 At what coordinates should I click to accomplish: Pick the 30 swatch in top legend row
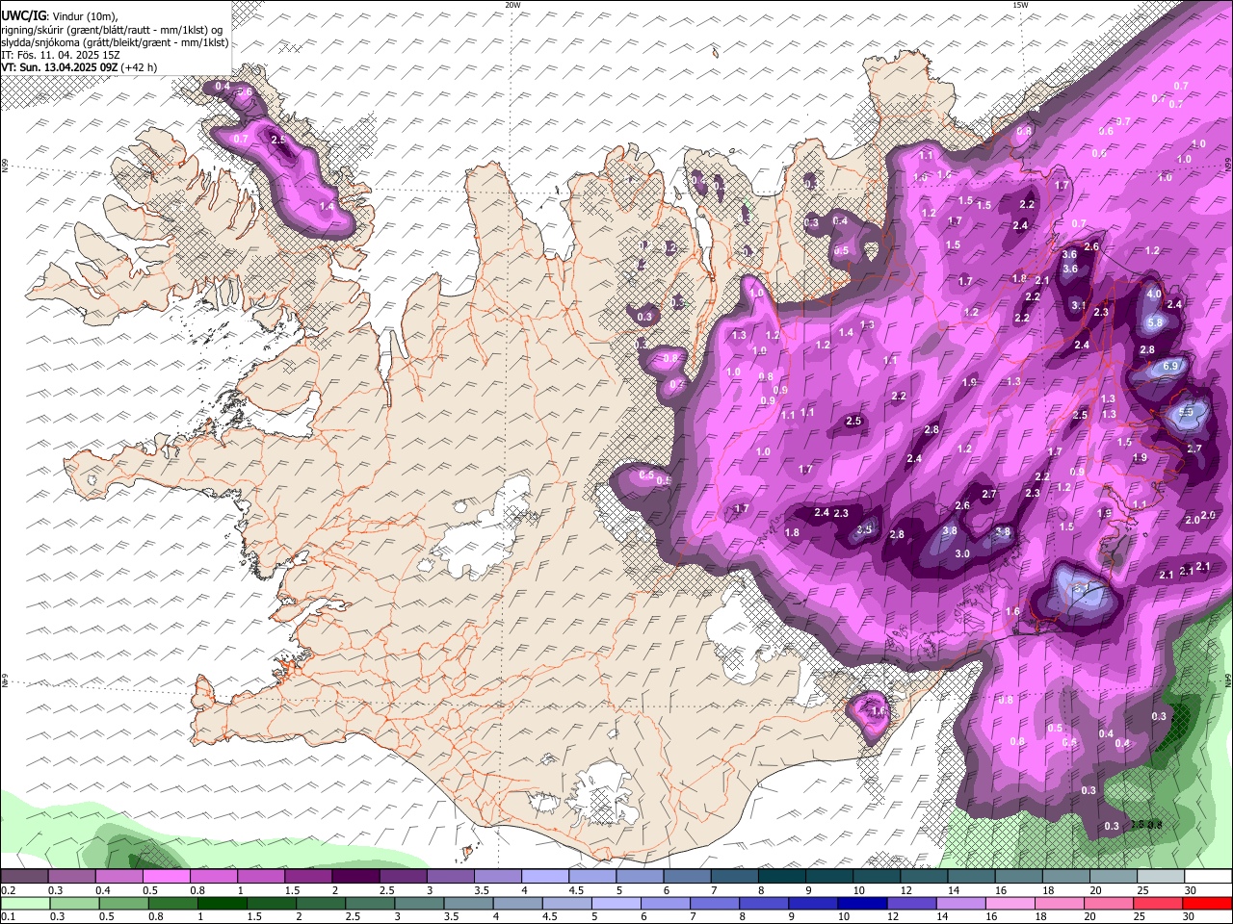[1208, 877]
